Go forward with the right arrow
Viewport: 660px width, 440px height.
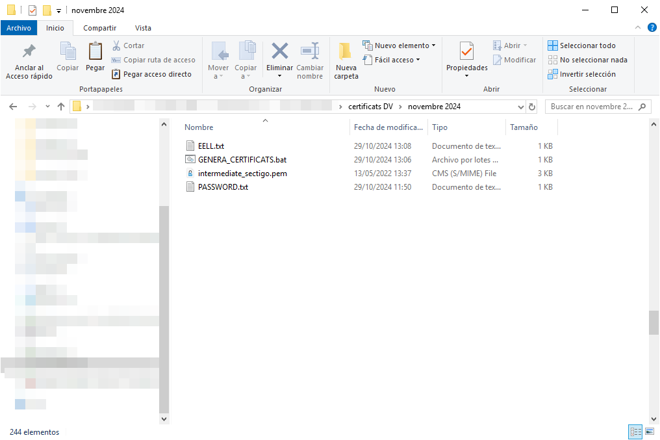(32, 107)
